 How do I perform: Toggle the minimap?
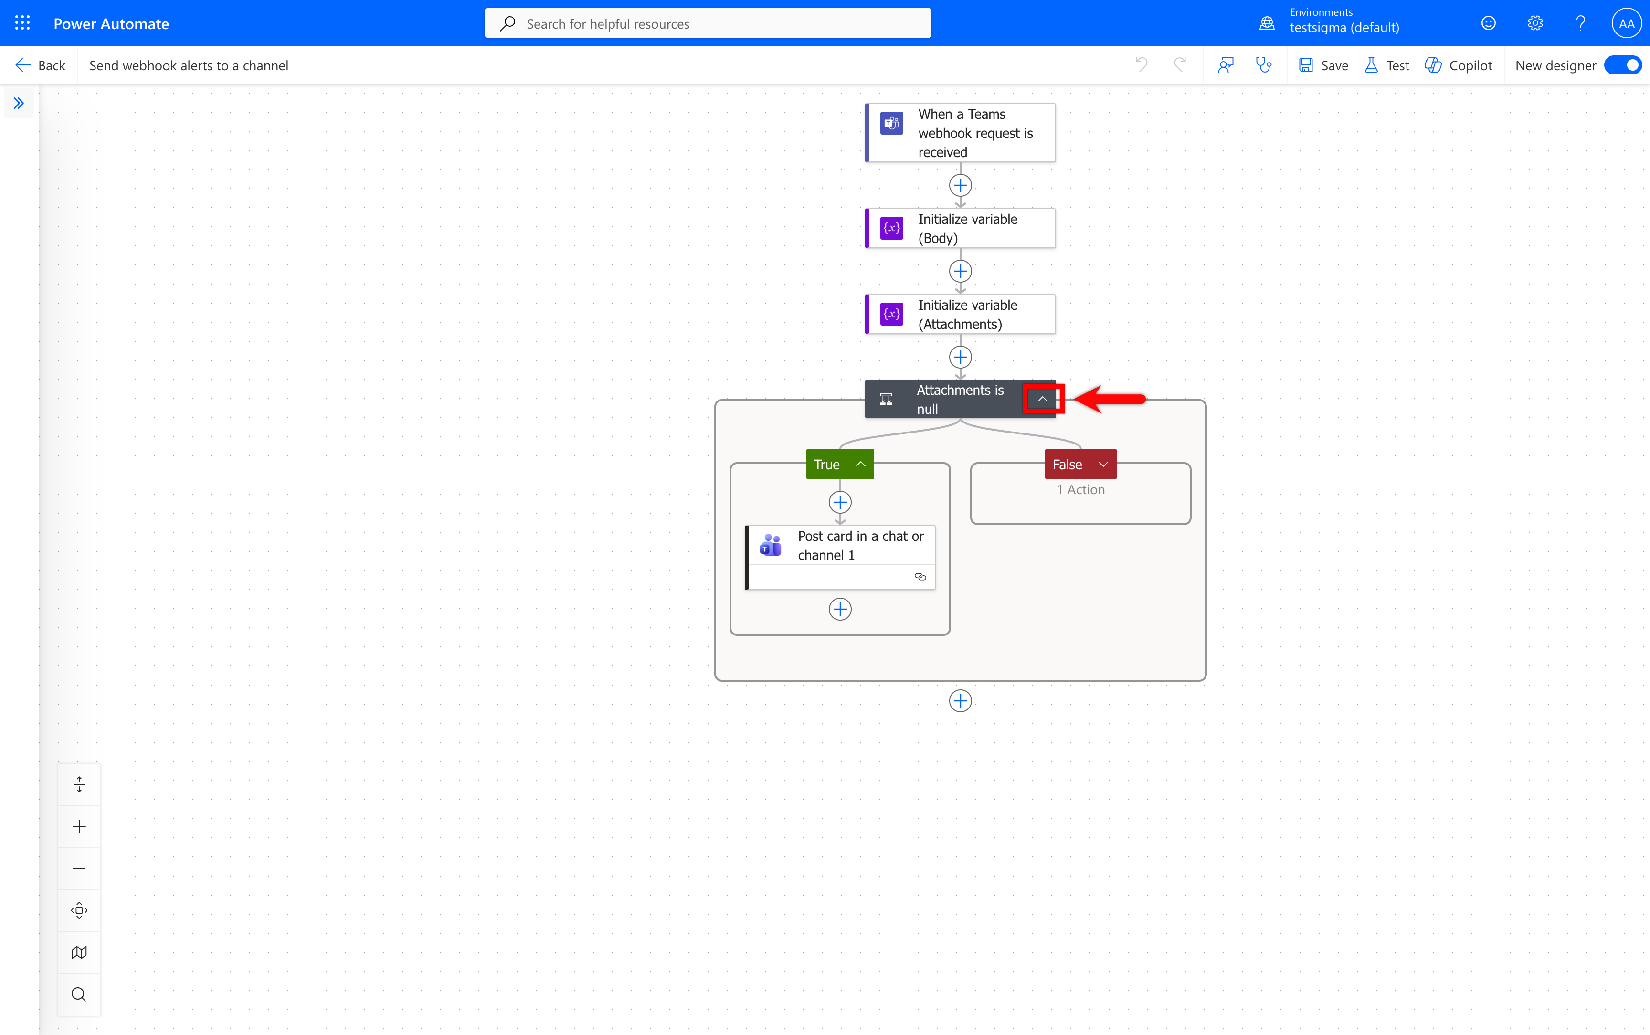pos(79,952)
